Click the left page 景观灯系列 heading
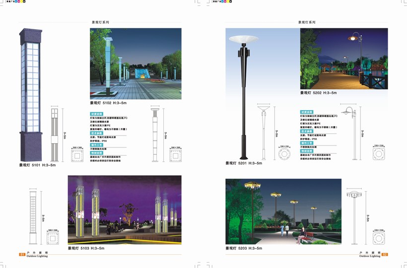 tap(100, 22)
